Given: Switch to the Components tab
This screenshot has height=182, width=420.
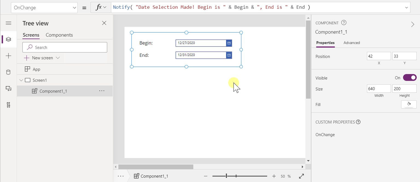Looking at the screenshot, I should [59, 35].
